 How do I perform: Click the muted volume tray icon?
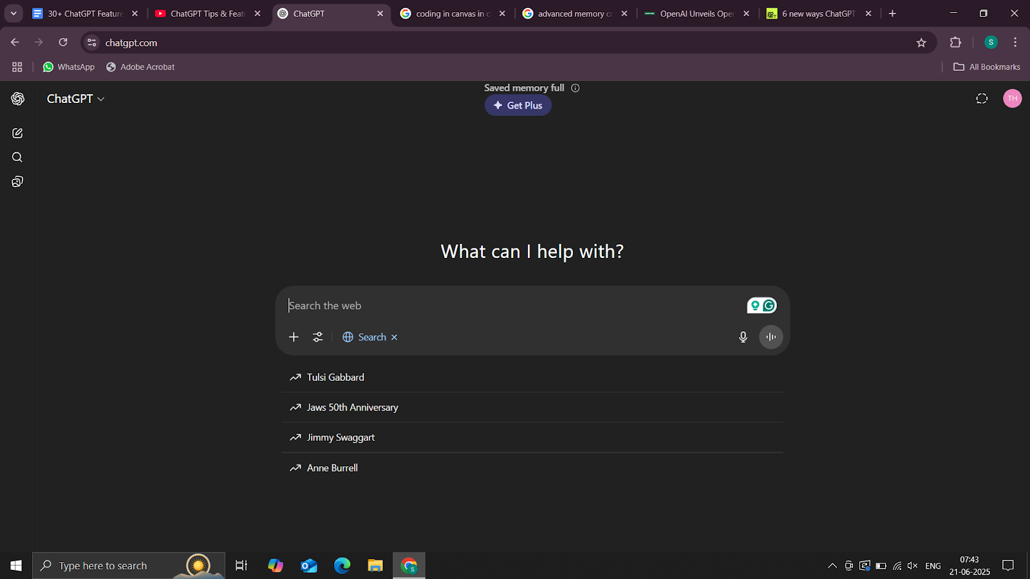pos(913,565)
